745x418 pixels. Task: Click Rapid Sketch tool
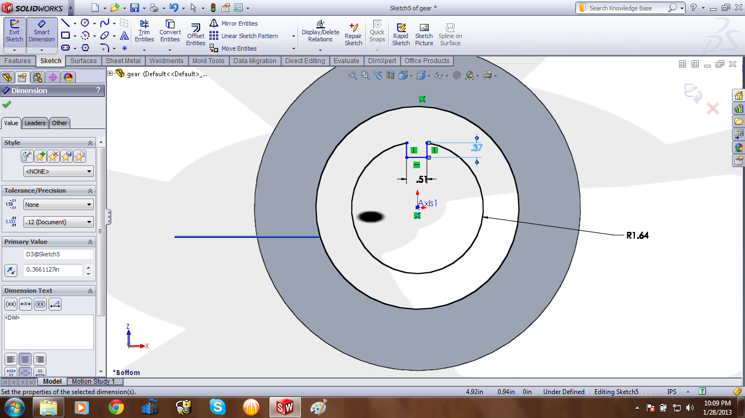tap(401, 34)
